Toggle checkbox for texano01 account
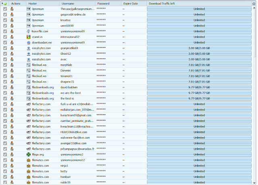The height and width of the screenshot is (185, 258). click(5, 76)
